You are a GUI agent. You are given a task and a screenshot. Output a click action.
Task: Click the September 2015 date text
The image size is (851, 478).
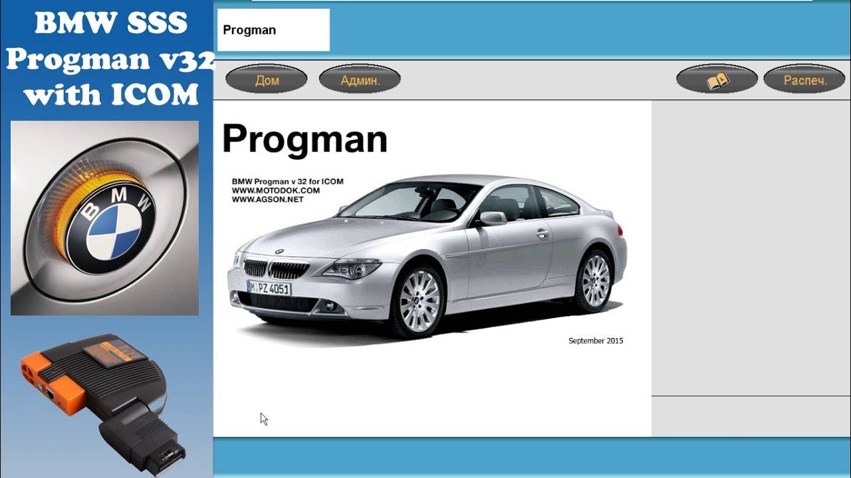pyautogui.click(x=596, y=341)
